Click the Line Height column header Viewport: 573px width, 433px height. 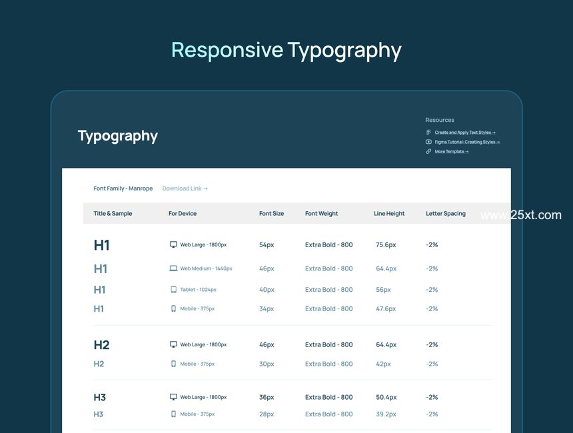click(x=389, y=213)
